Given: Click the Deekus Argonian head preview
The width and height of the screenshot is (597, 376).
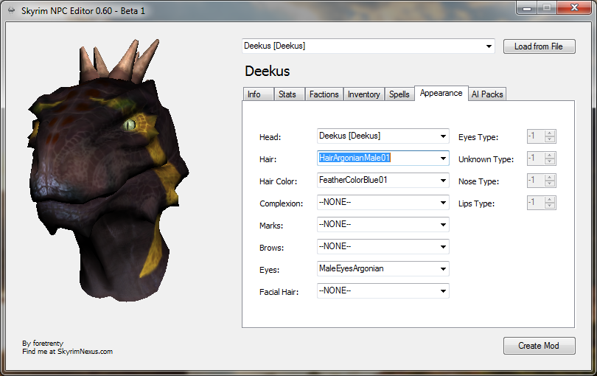Looking at the screenshot, I should [x=108, y=170].
